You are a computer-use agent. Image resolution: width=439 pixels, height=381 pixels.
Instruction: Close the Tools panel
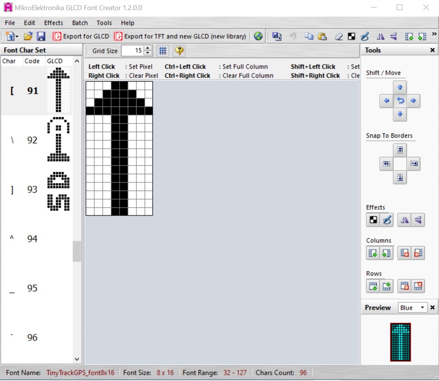432,50
